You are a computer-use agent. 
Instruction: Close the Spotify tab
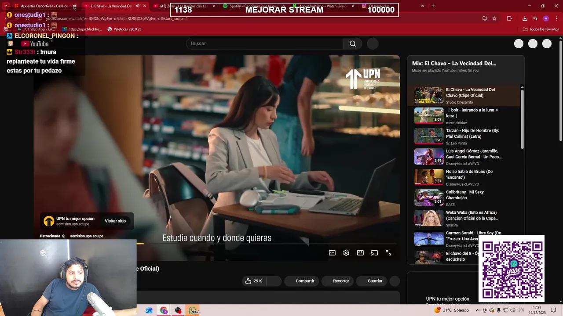[x=283, y=6]
